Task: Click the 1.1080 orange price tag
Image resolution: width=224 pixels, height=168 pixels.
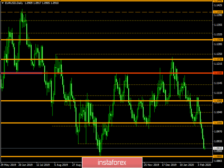Action: coord(217,101)
